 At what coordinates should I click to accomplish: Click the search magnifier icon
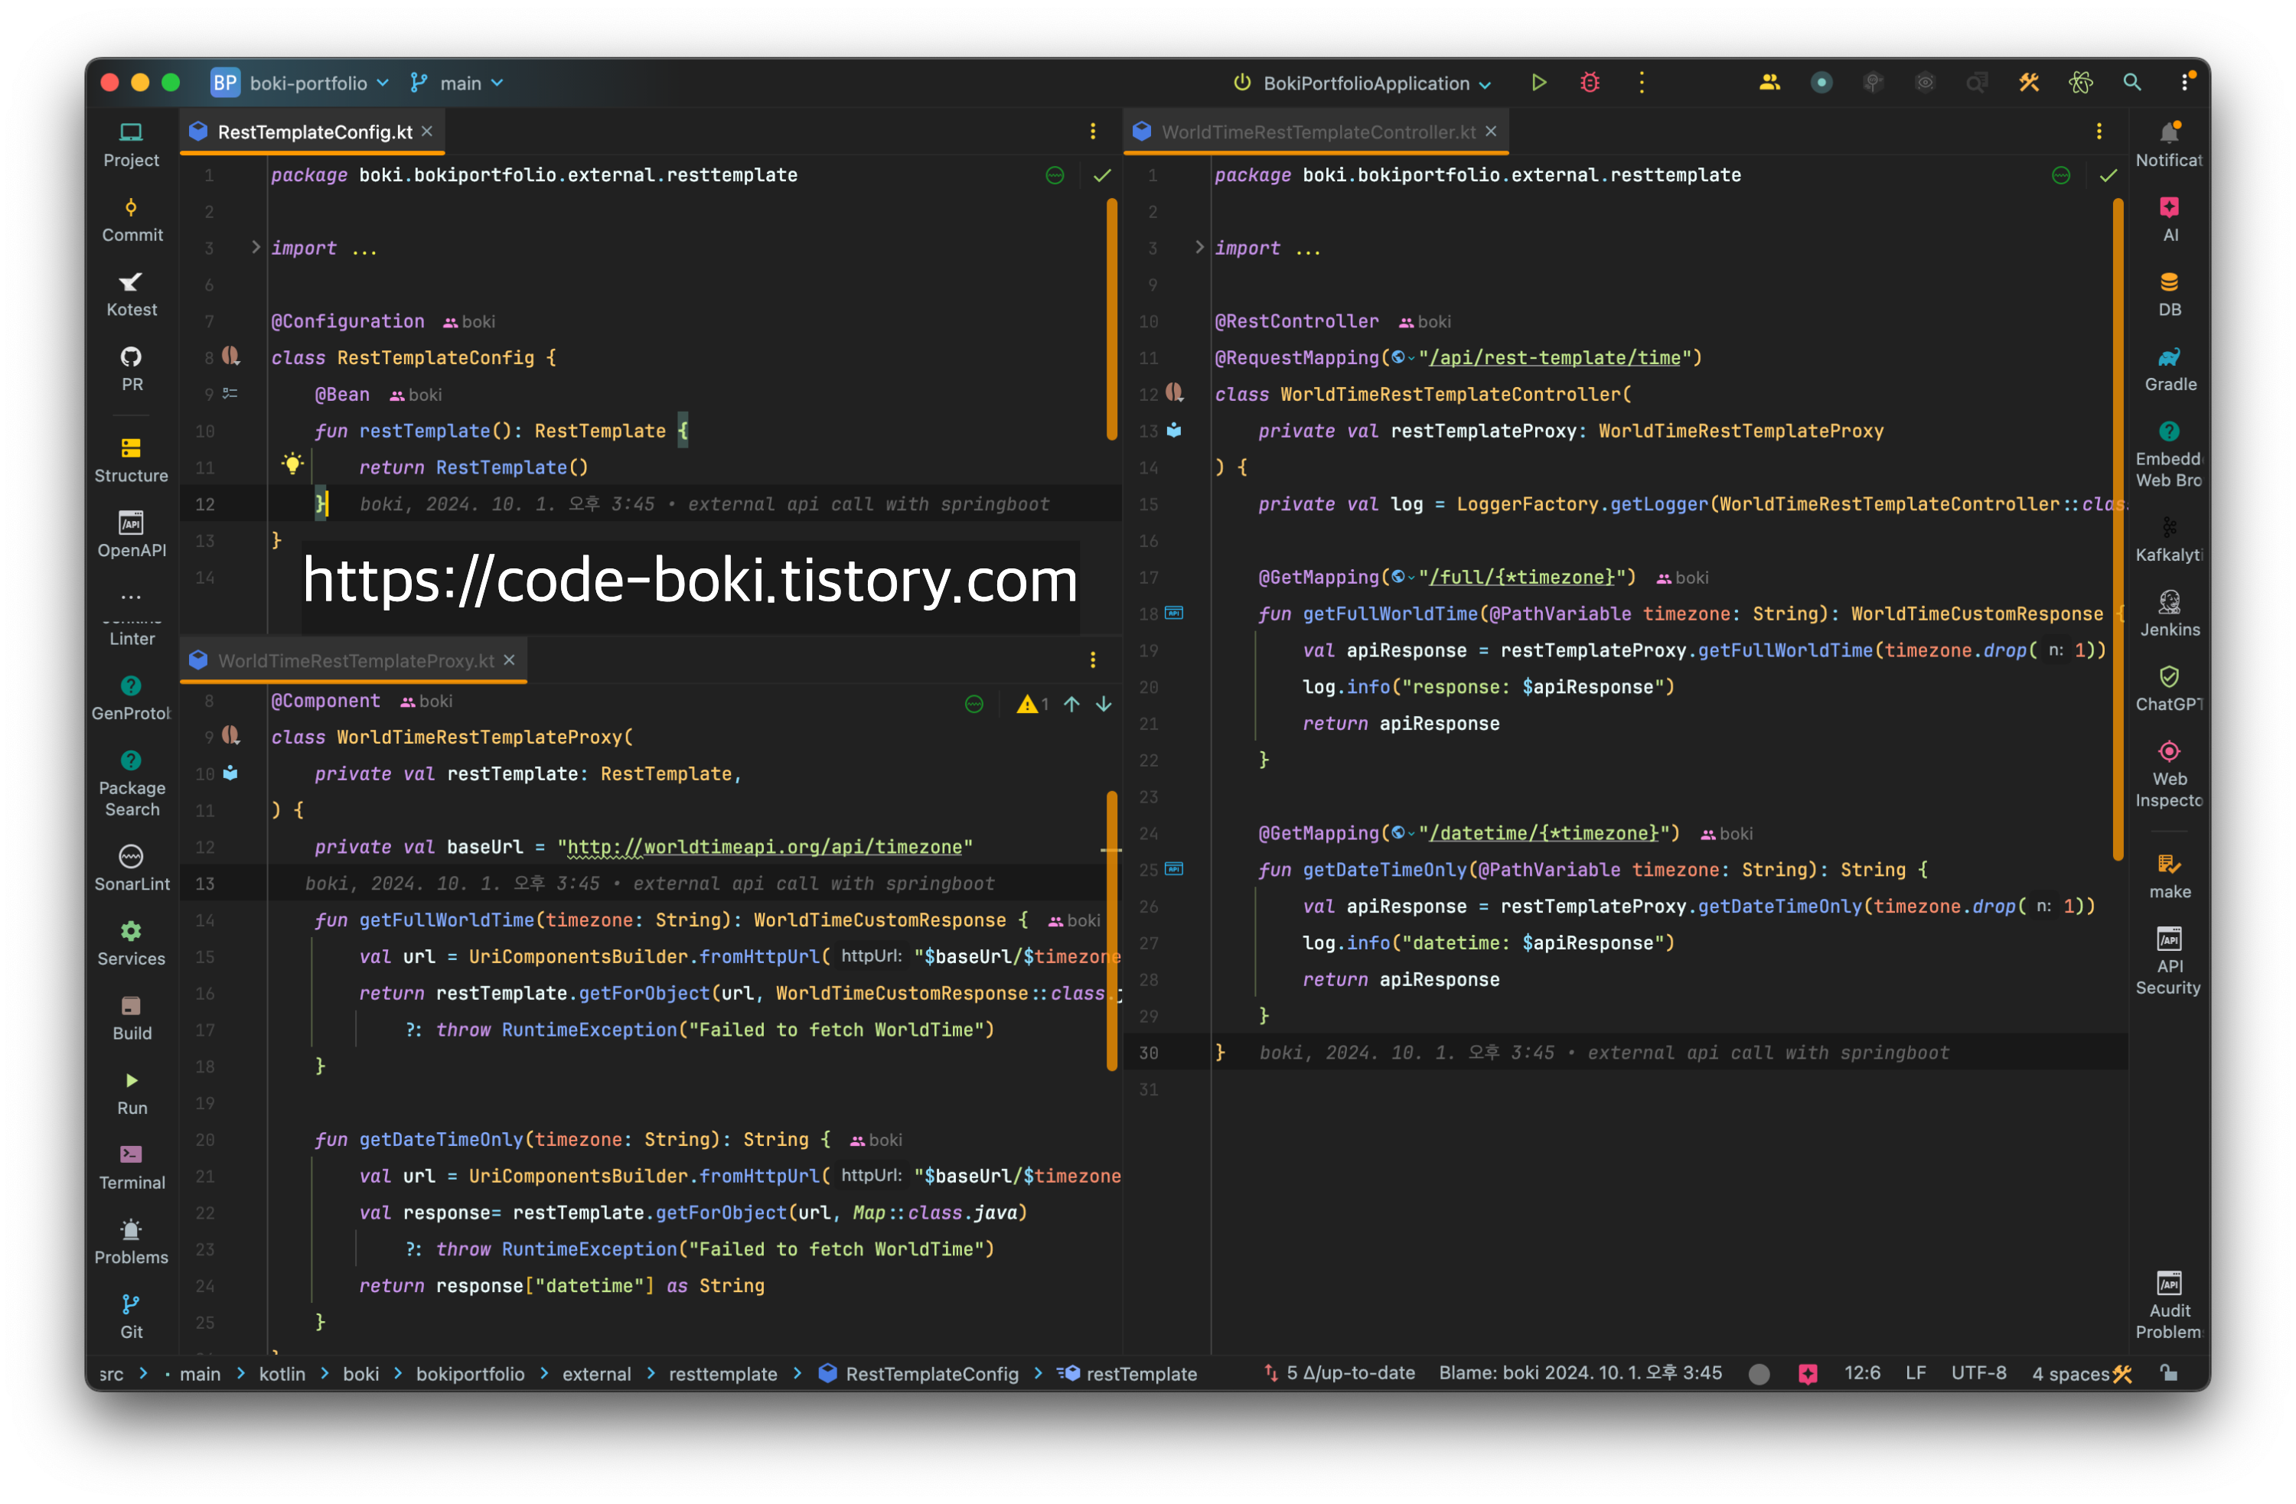tap(2132, 83)
